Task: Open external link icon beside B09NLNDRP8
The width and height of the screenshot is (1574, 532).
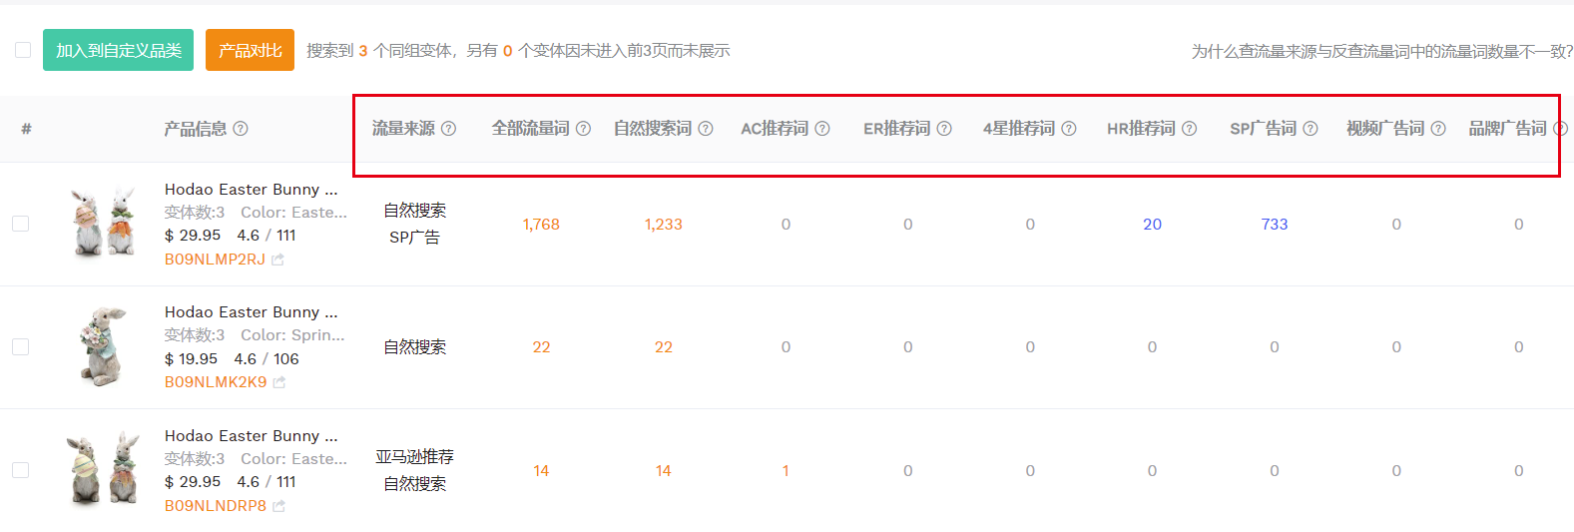Action: pos(278,506)
